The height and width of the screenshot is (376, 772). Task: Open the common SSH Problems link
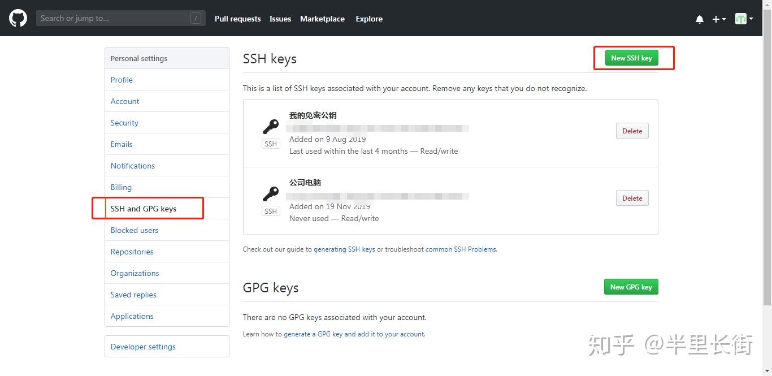coord(461,249)
